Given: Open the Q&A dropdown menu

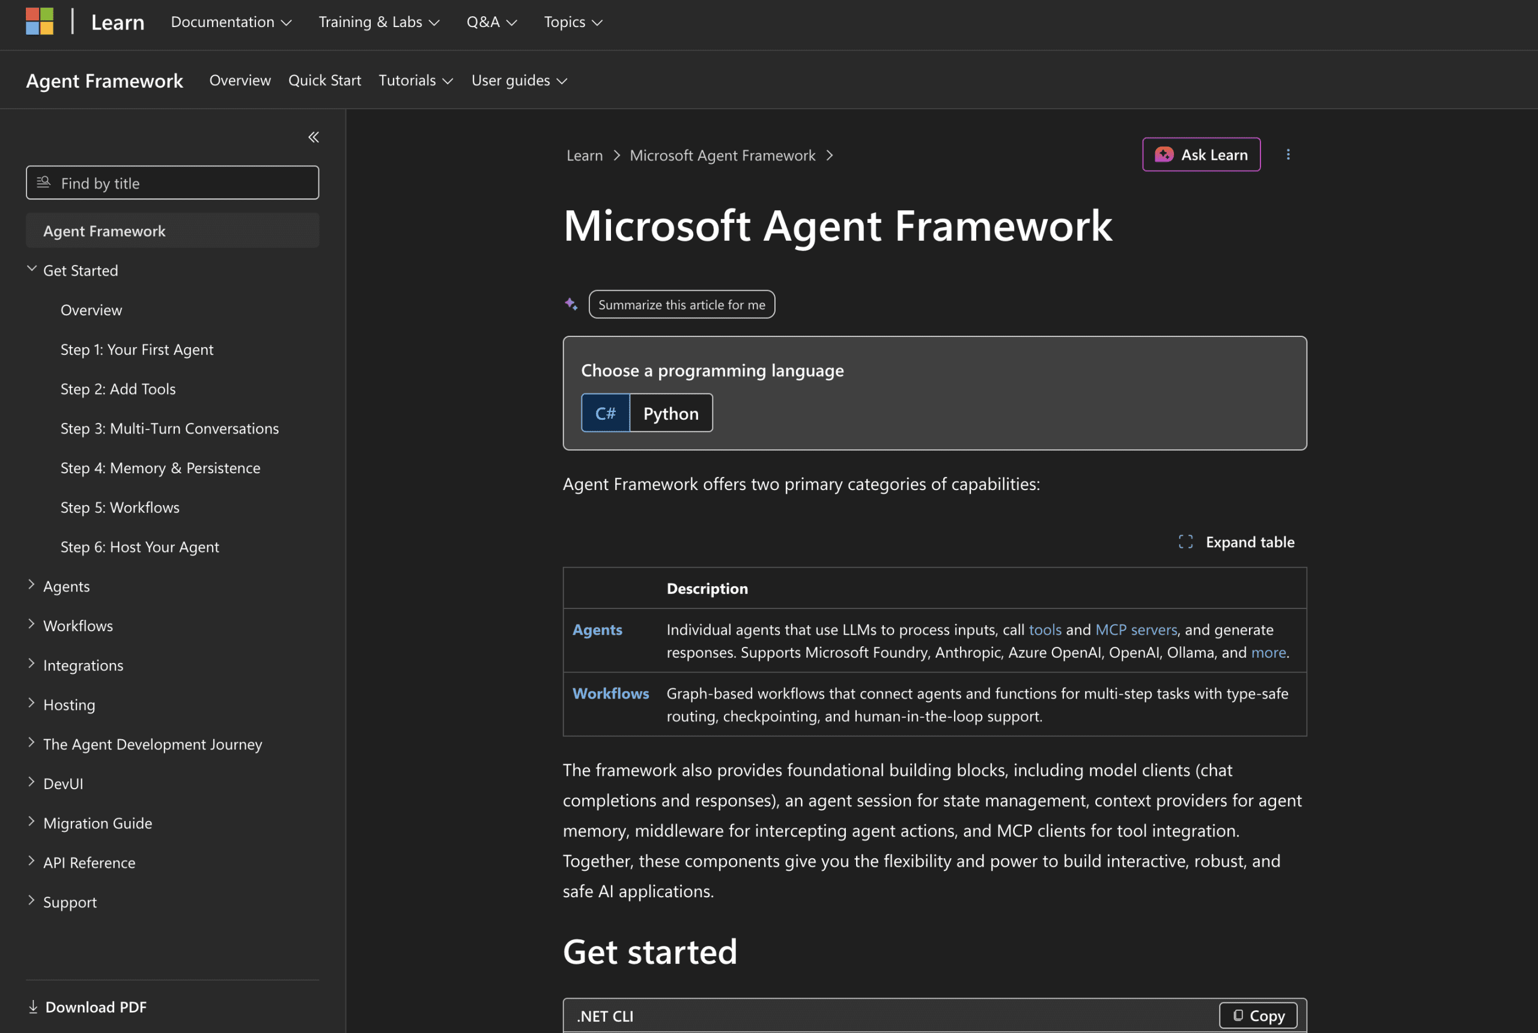Looking at the screenshot, I should [x=491, y=22].
